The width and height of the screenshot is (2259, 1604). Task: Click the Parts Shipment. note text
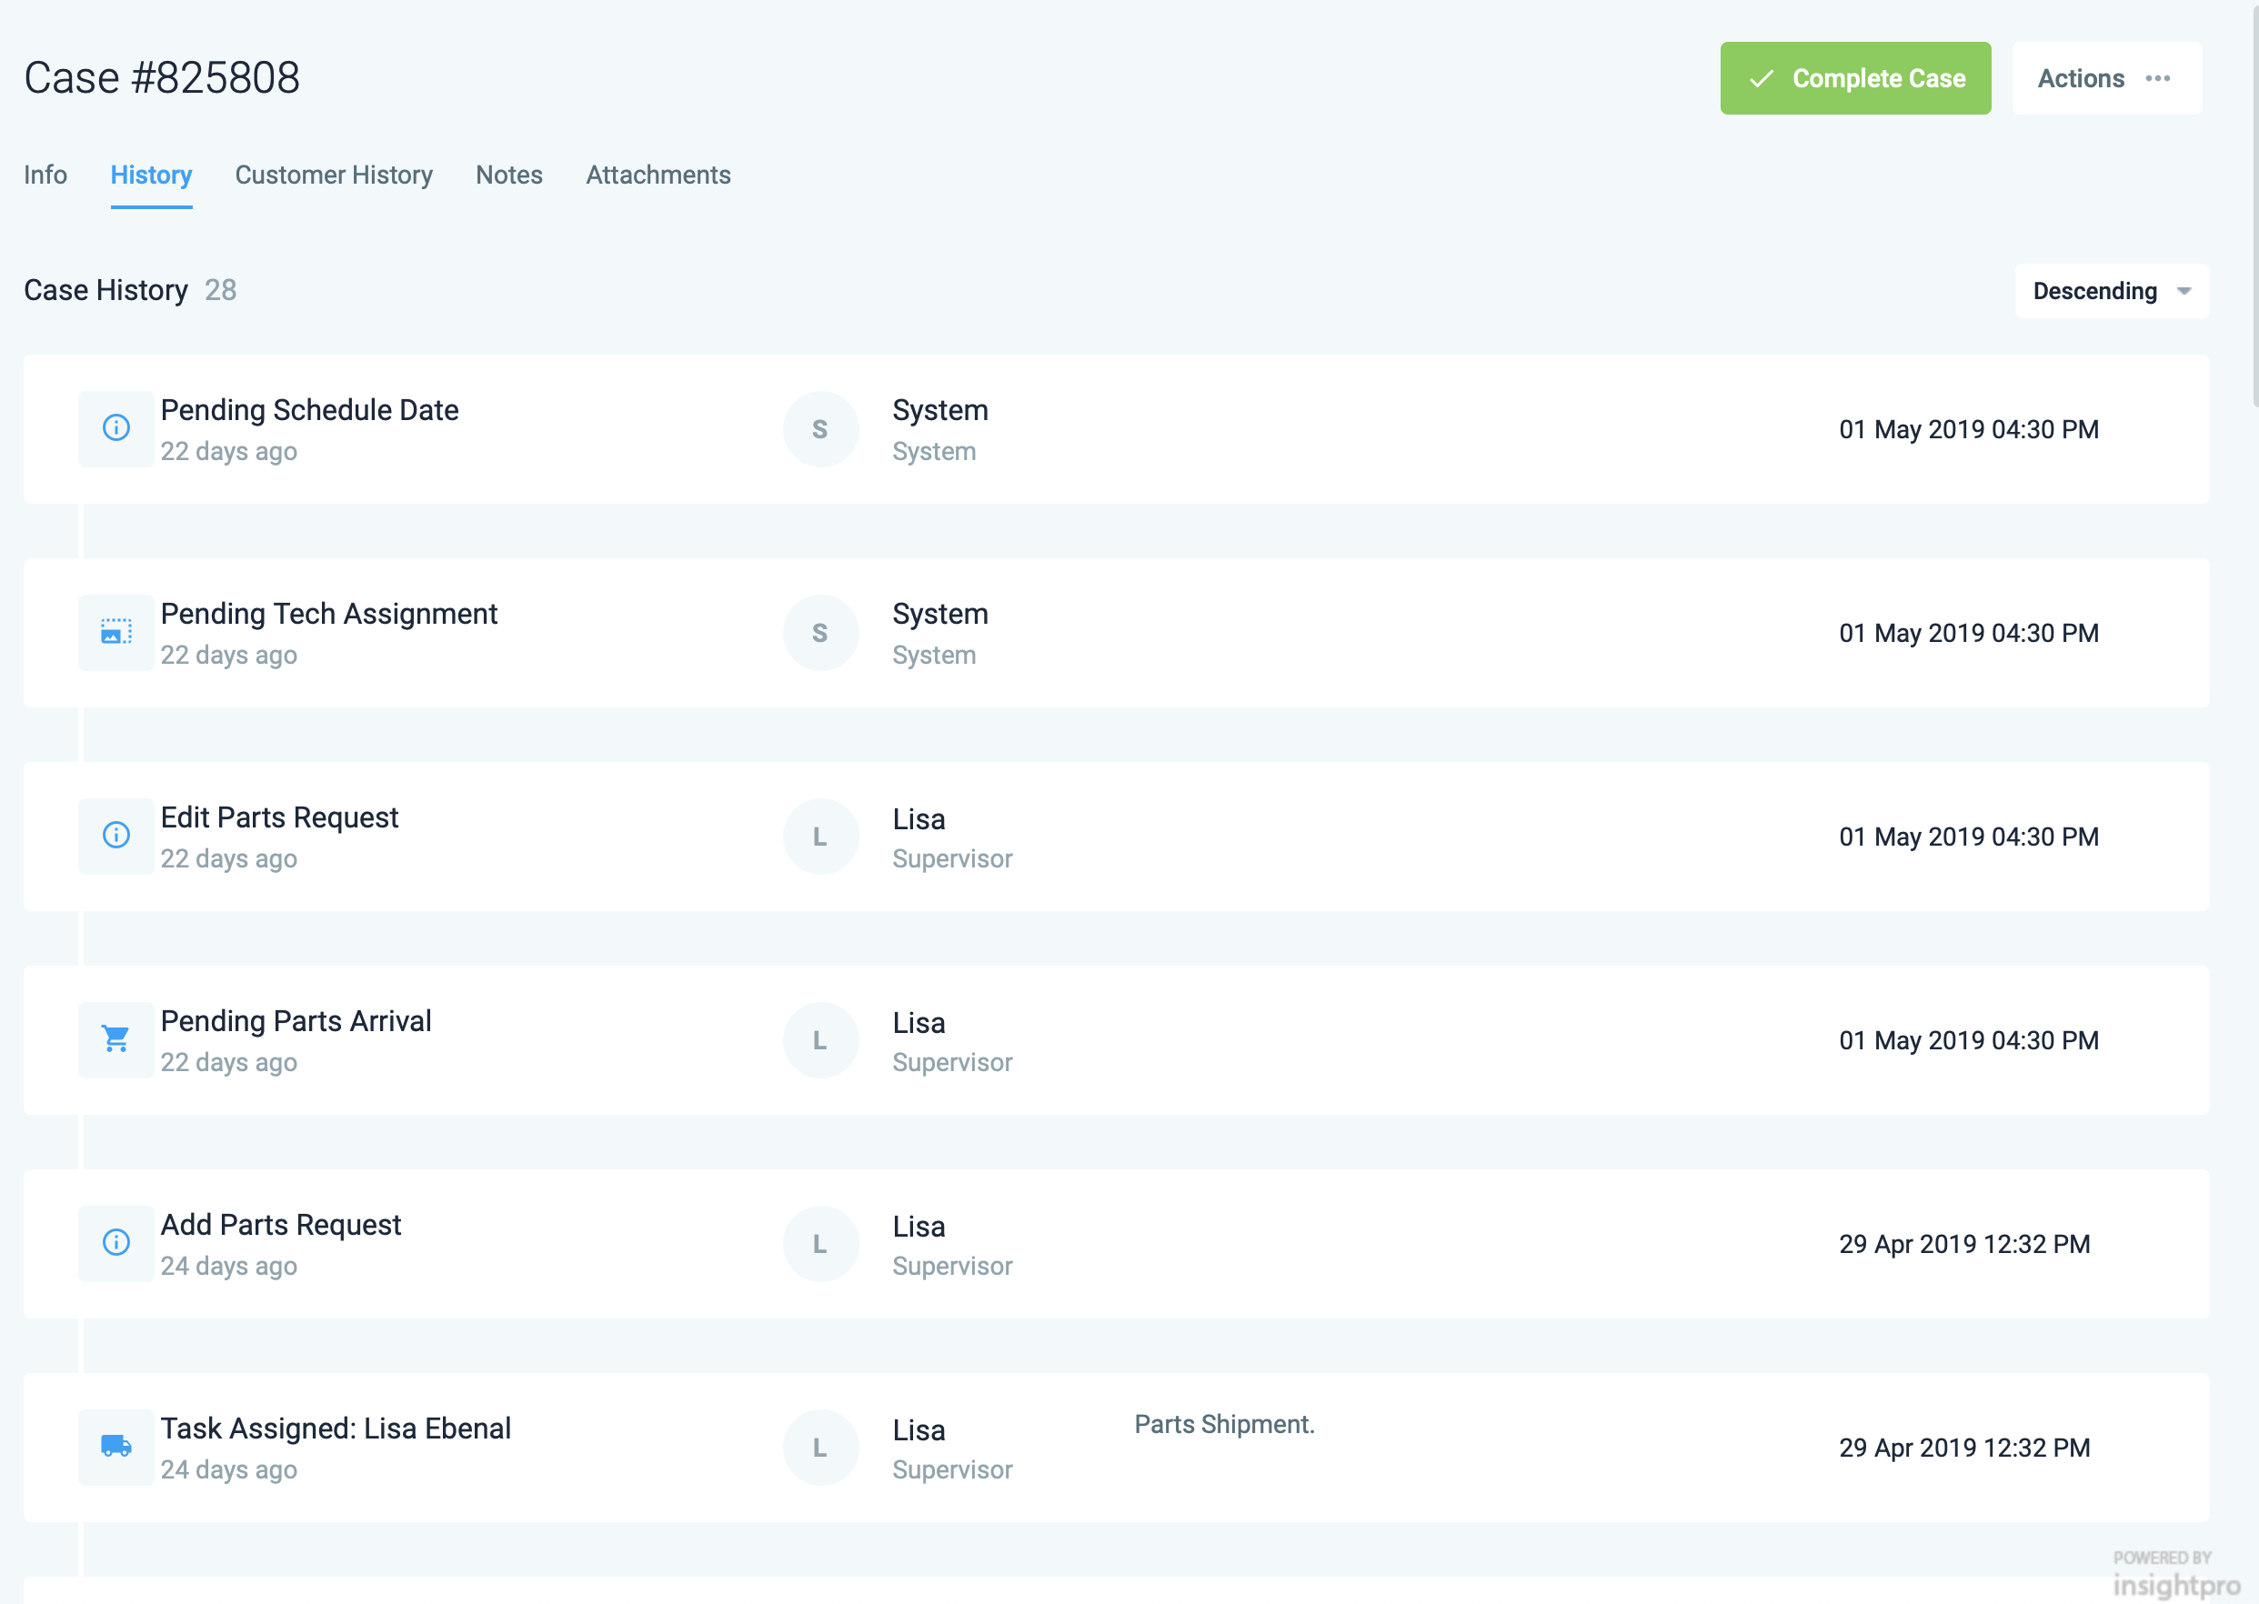[1224, 1424]
